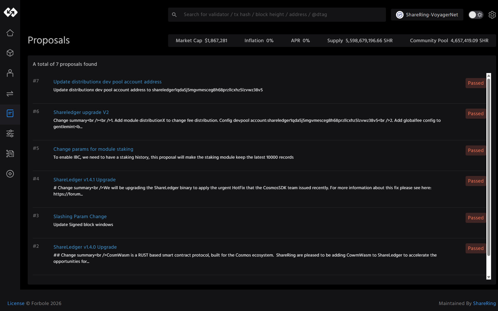This screenshot has width=498, height=311.
Task: Select the Proposals document icon in sidebar
Action: pyautogui.click(x=10, y=113)
